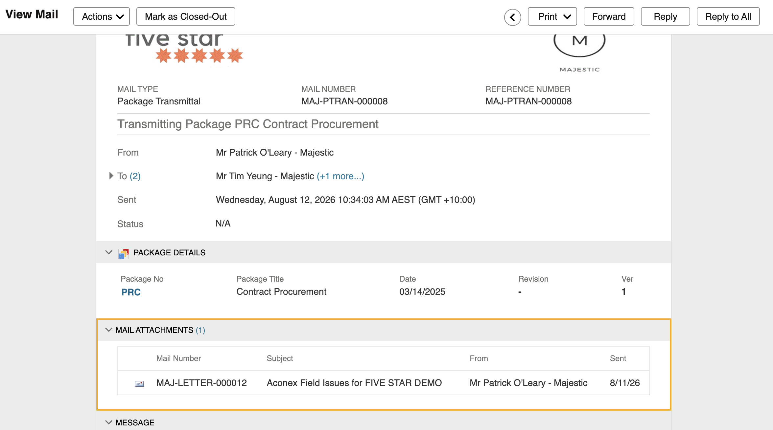Open attachment MAJ-LETTER-000012
Viewport: 773px width, 430px height.
201,383
